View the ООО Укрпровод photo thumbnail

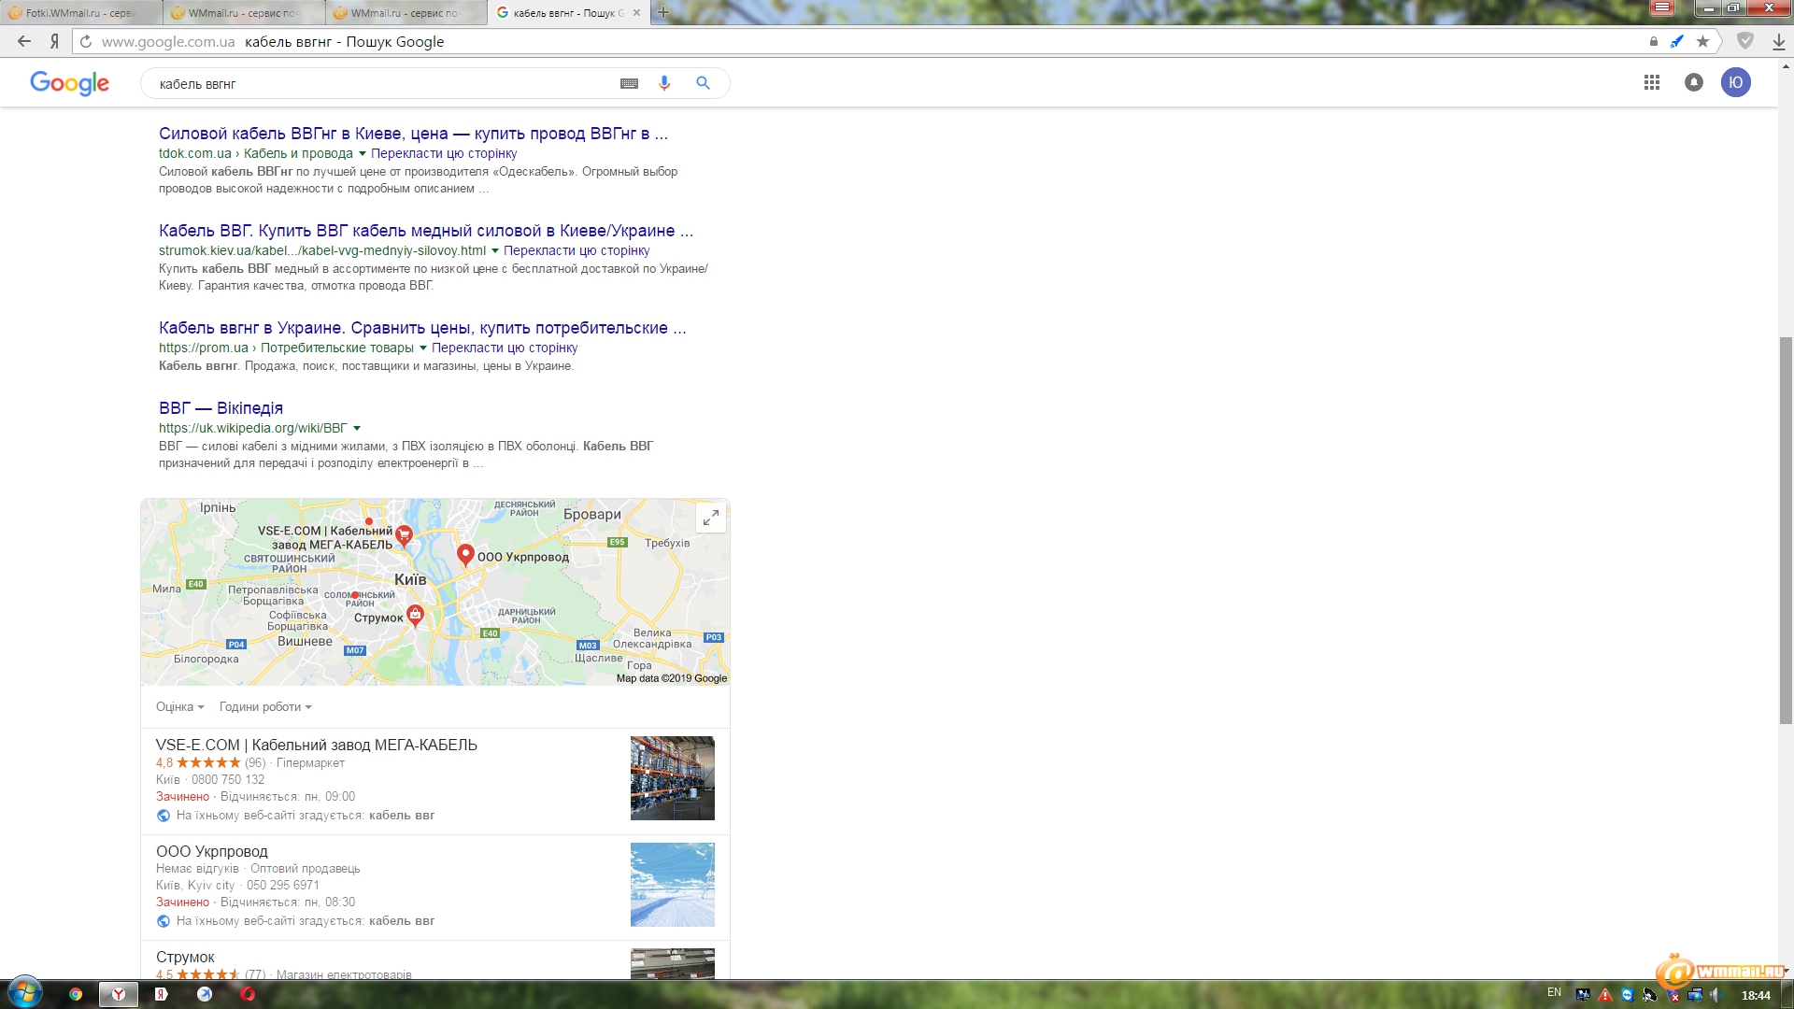(673, 885)
